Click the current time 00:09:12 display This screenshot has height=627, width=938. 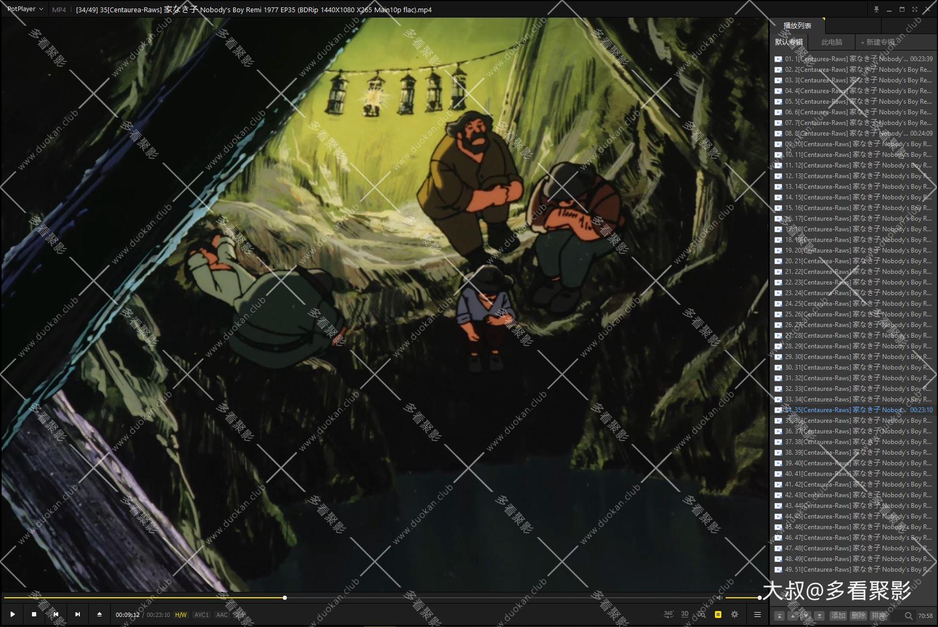click(x=128, y=615)
